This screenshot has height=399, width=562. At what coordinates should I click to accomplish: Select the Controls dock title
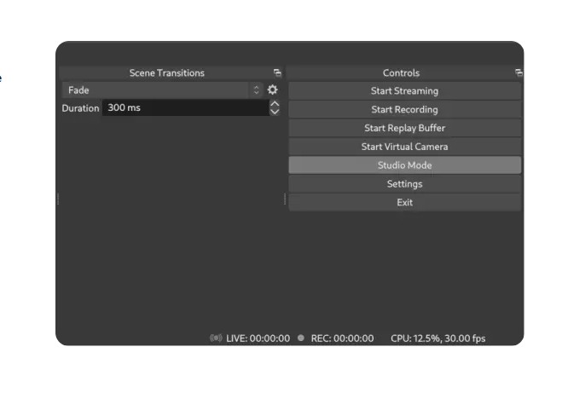(x=401, y=73)
